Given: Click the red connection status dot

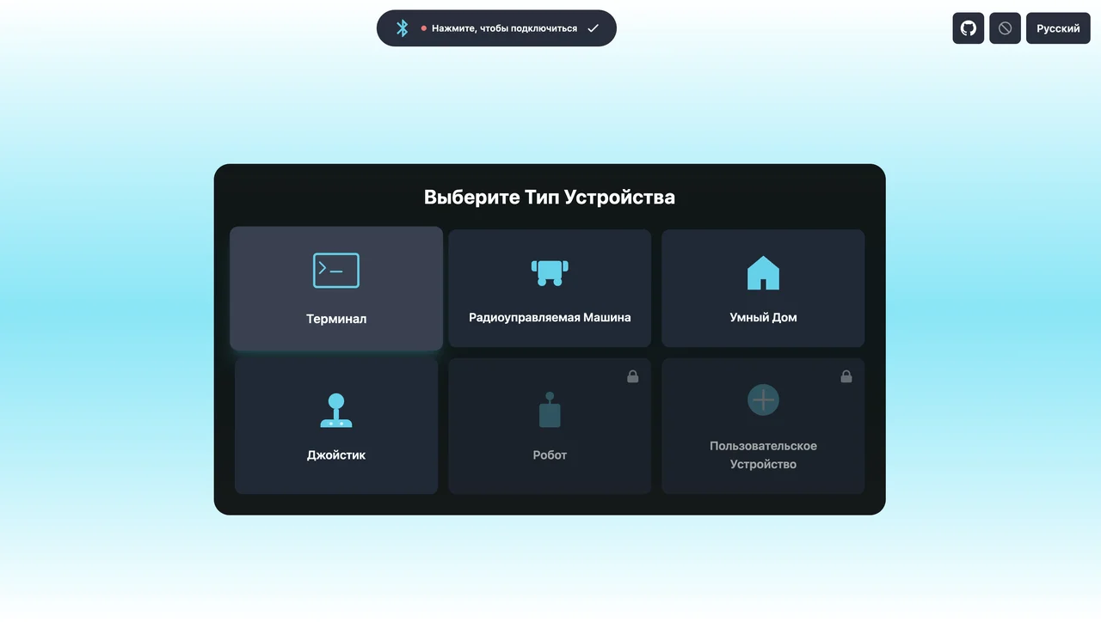Looking at the screenshot, I should [423, 28].
